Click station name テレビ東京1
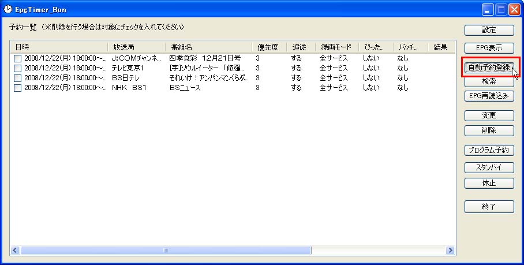This screenshot has height=265, width=524. [128, 68]
